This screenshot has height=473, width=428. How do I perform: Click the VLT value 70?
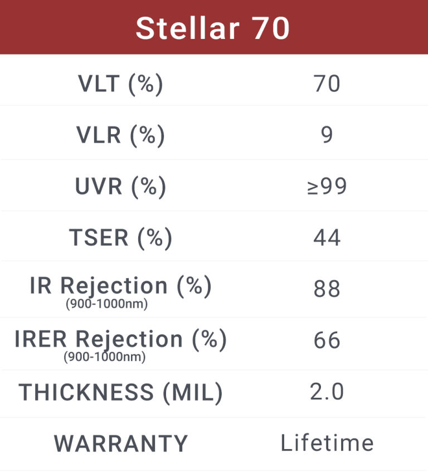click(327, 84)
